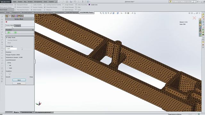Switch to the Листовой металл ribbon tab
205x115 pixels.
click(27, 12)
